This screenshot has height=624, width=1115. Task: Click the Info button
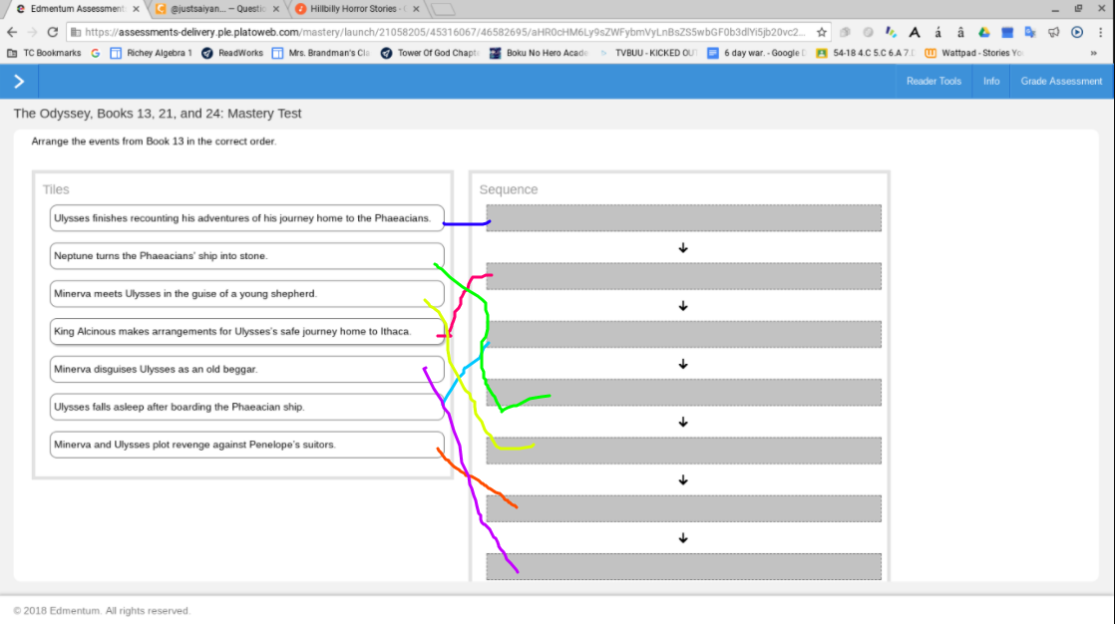click(x=990, y=81)
